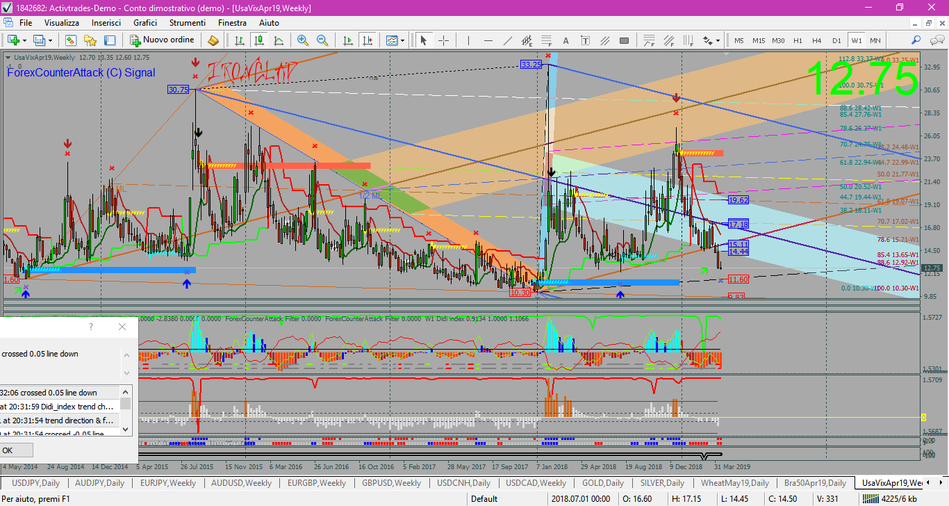Screen dimensions: 949x506
Task: Open the search magnifier icon
Action: click(916, 40)
